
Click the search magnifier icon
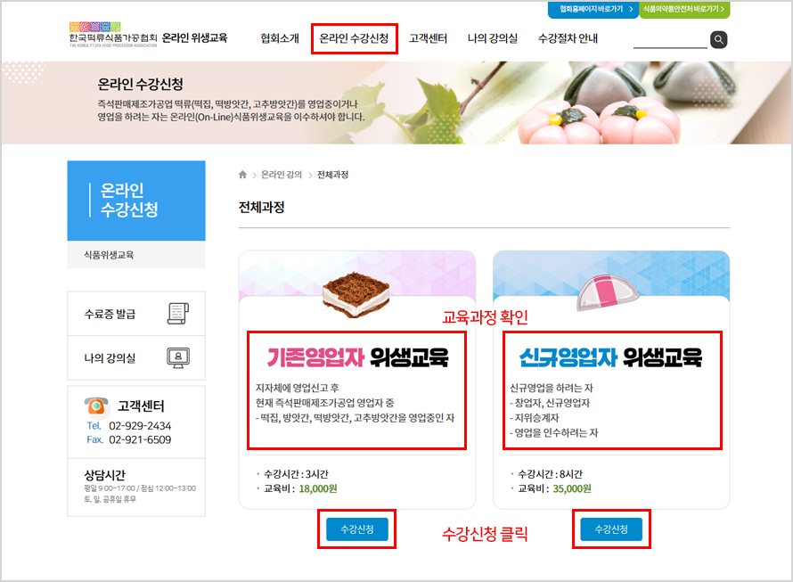[x=718, y=39]
